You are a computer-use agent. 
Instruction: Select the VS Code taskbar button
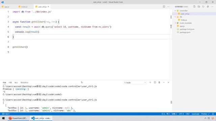tap(41, 118)
